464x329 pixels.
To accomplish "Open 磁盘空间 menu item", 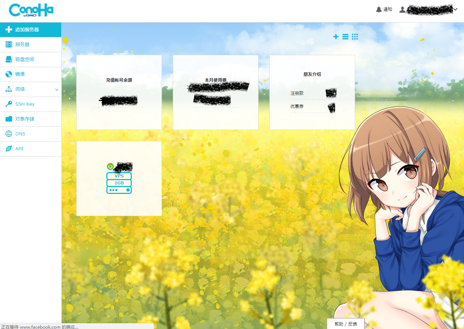I will [x=25, y=59].
